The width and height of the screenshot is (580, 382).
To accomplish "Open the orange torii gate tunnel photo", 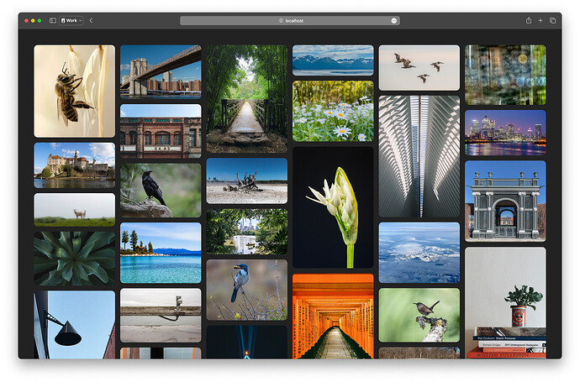I will [333, 316].
